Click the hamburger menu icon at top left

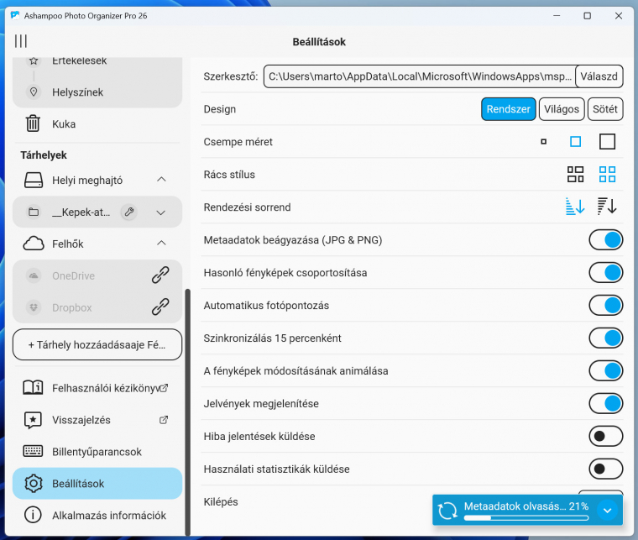tap(21, 41)
